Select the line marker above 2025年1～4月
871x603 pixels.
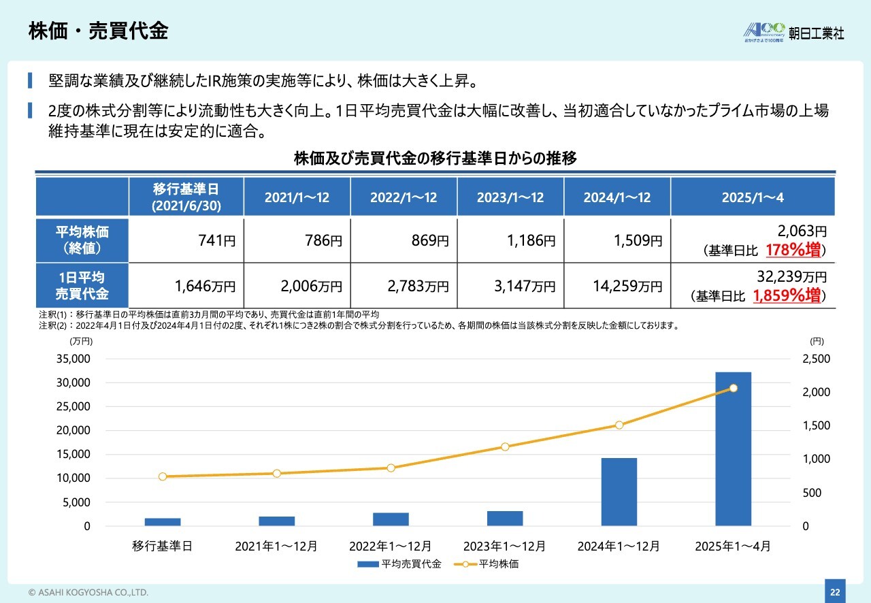pyautogui.click(x=733, y=388)
